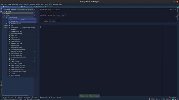Expand the Data Source submenu arrow

[x=35, y=61]
